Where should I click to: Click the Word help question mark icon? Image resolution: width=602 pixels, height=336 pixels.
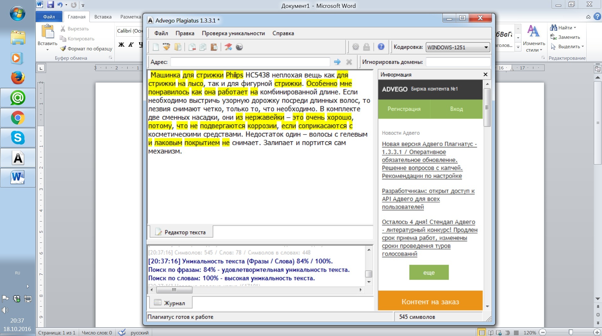[597, 17]
